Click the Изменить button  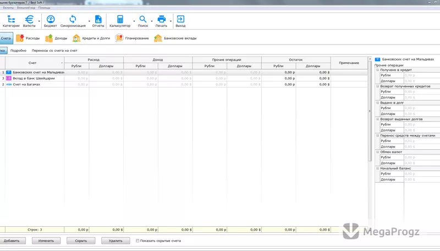46,241
